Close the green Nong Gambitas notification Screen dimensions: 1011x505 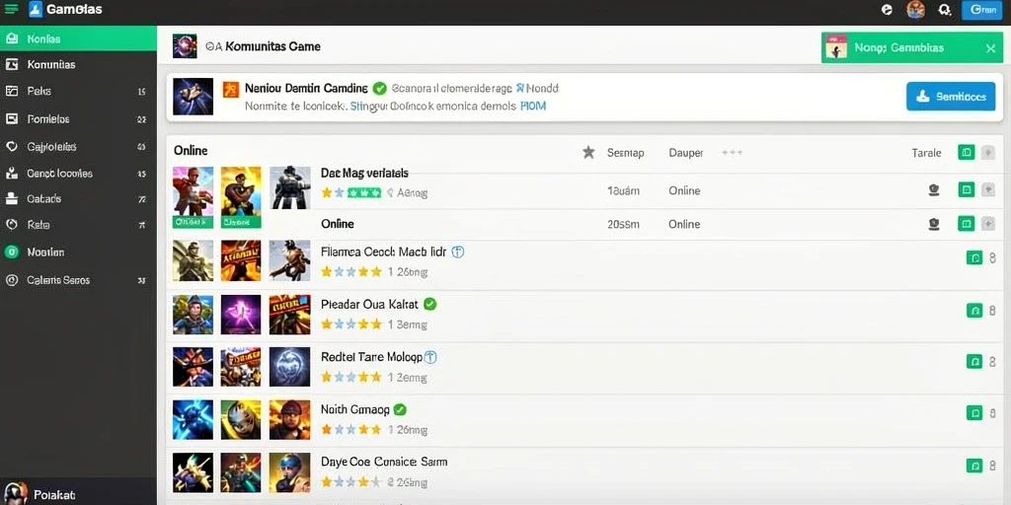990,48
